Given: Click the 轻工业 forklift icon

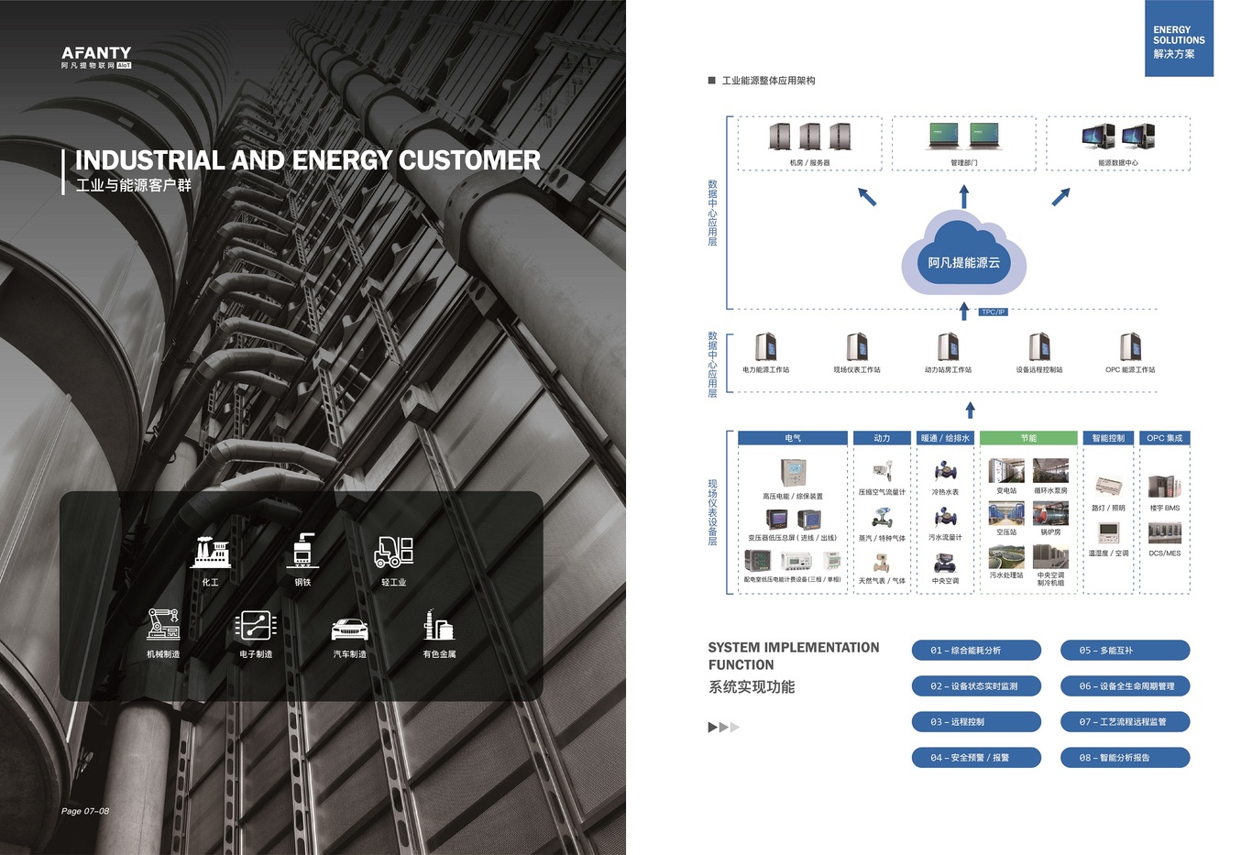Looking at the screenshot, I should pyautogui.click(x=394, y=552).
